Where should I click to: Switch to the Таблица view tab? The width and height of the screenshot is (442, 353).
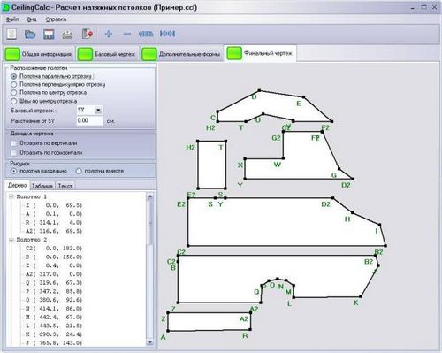[x=42, y=186]
